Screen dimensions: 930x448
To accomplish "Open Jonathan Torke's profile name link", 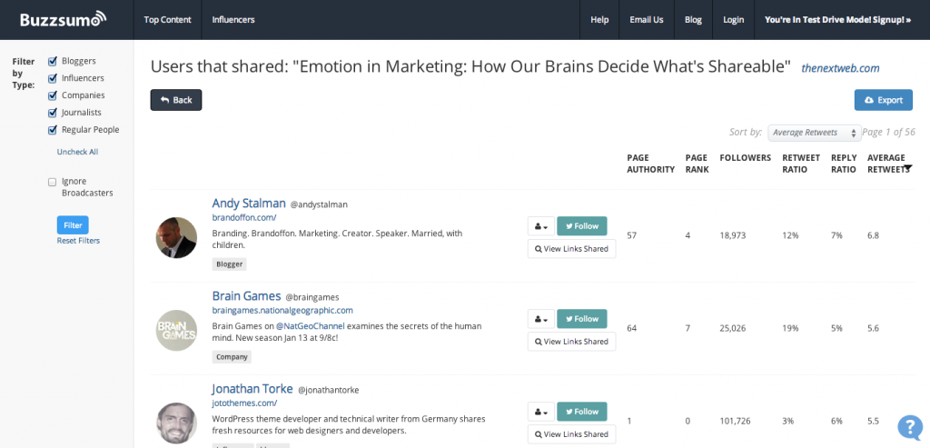I will point(252,389).
